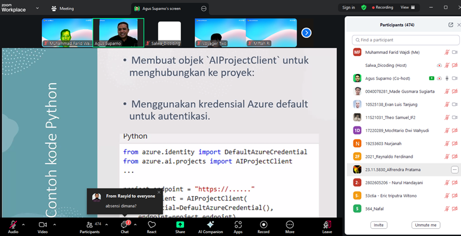Click the MF avatar of Muhammad Farid Wajdi
Viewport: 461px width, 236px height.
click(x=357, y=52)
